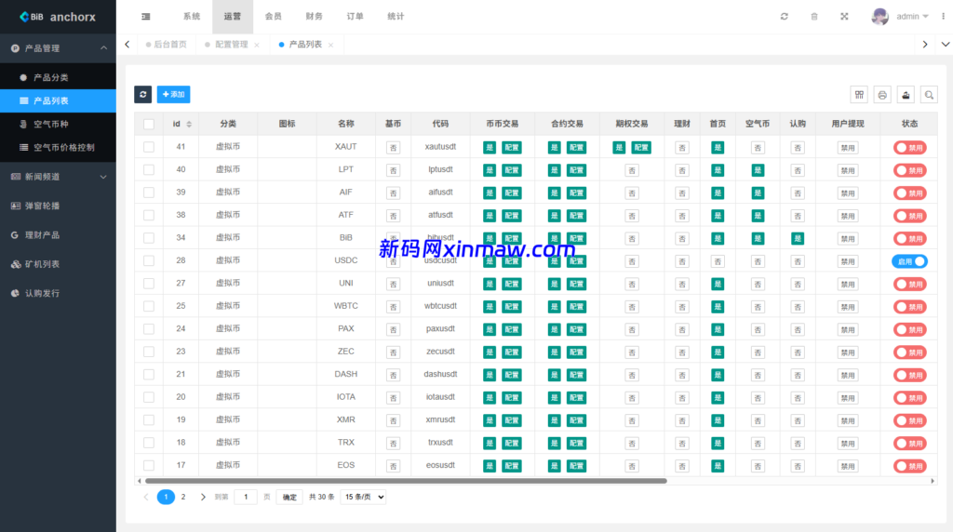Open the vertical dots more menu
Image resolution: width=953 pixels, height=532 pixels.
(944, 17)
